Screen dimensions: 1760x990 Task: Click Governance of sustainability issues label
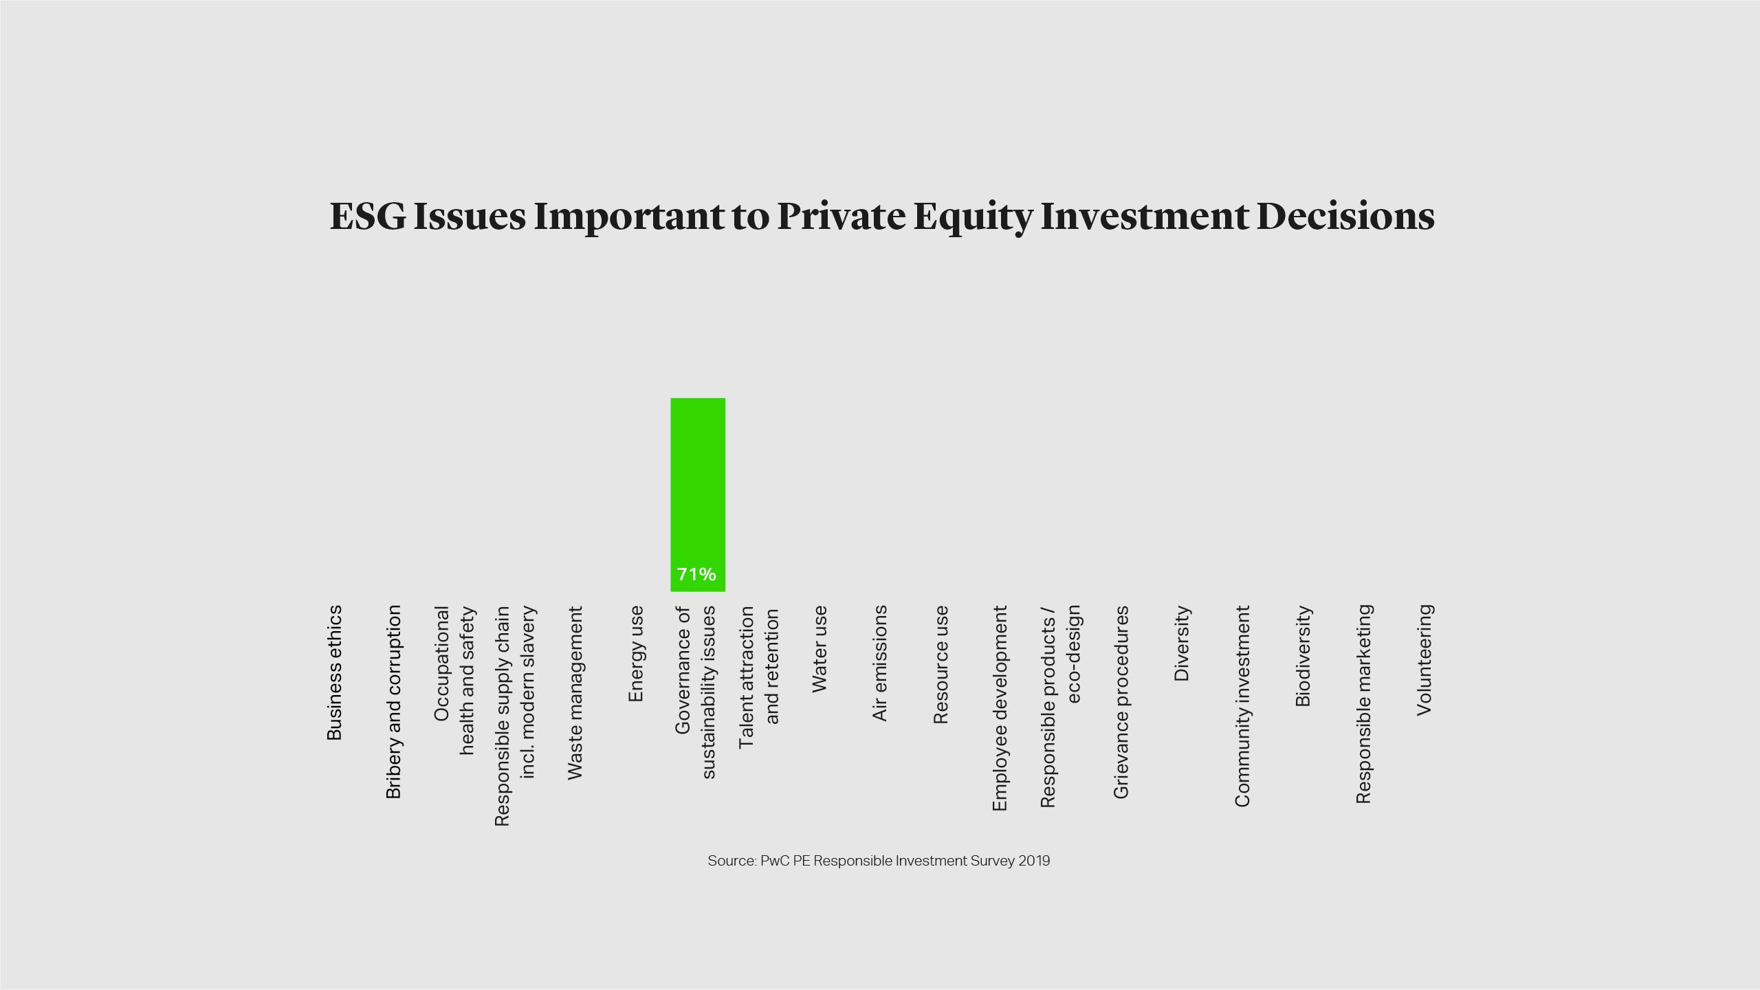coord(695,692)
